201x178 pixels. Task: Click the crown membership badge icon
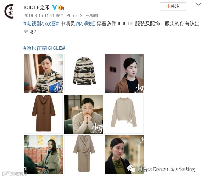[x=61, y=7]
